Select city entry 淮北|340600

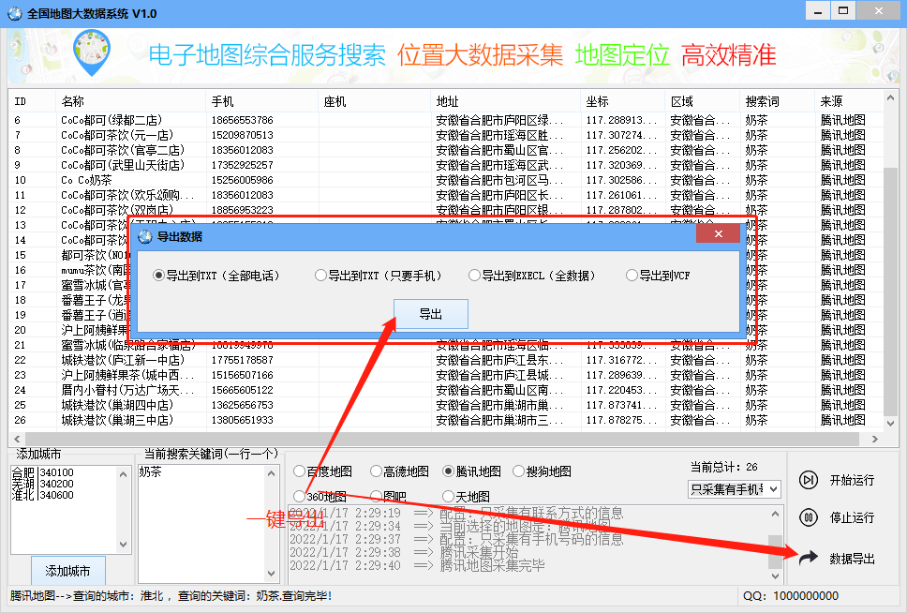43,495
